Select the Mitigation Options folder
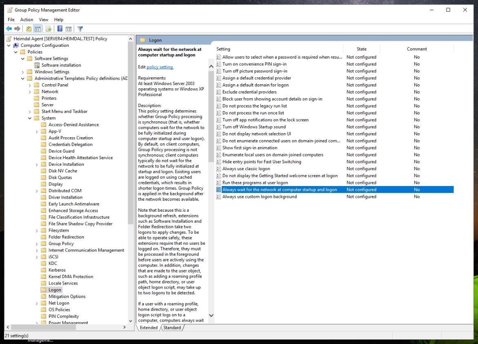This screenshot has height=344, width=478. 67,296
